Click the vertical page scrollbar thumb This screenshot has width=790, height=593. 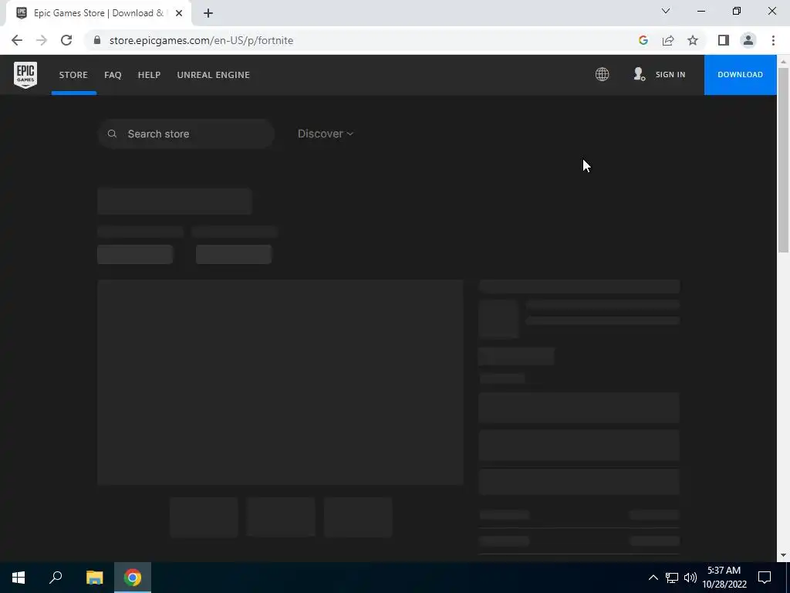tap(783, 159)
